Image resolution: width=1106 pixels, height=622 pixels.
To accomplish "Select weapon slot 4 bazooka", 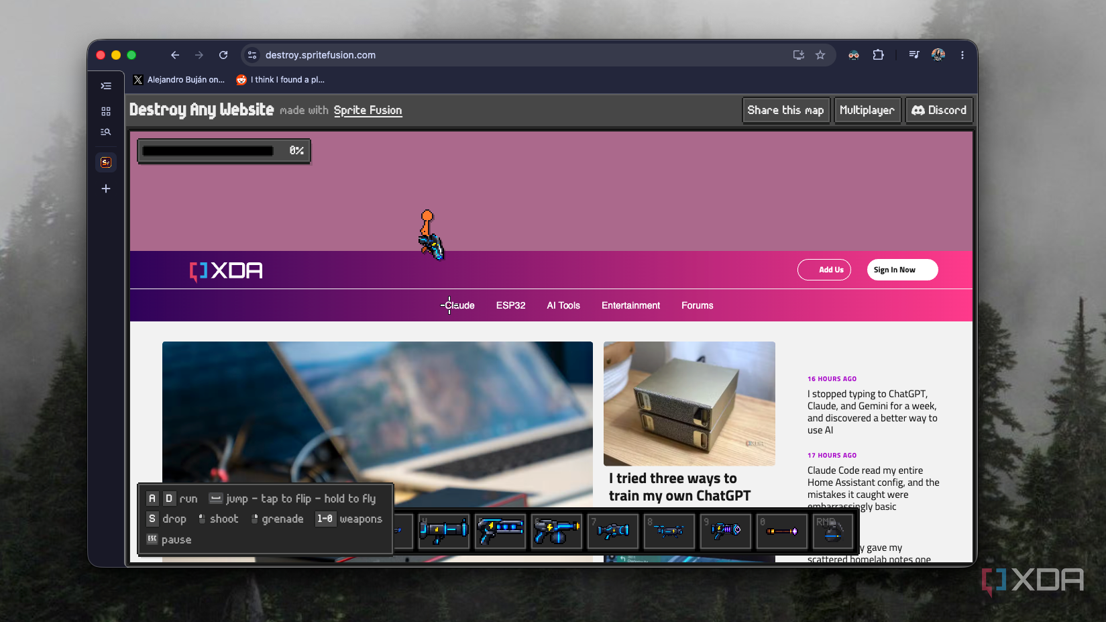I will (x=443, y=531).
